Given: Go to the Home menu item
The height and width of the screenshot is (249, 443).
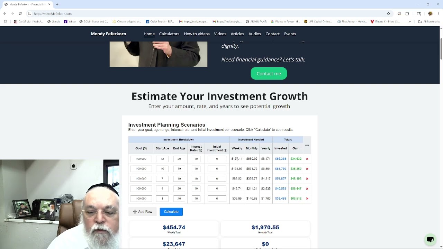Looking at the screenshot, I should (x=149, y=34).
